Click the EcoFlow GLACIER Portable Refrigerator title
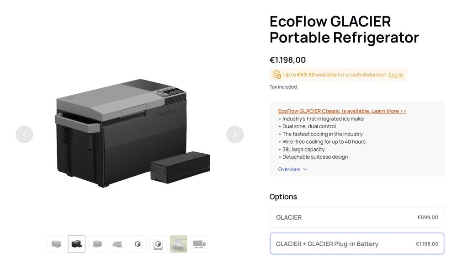Viewport: 457px width, 259px height. point(344,29)
